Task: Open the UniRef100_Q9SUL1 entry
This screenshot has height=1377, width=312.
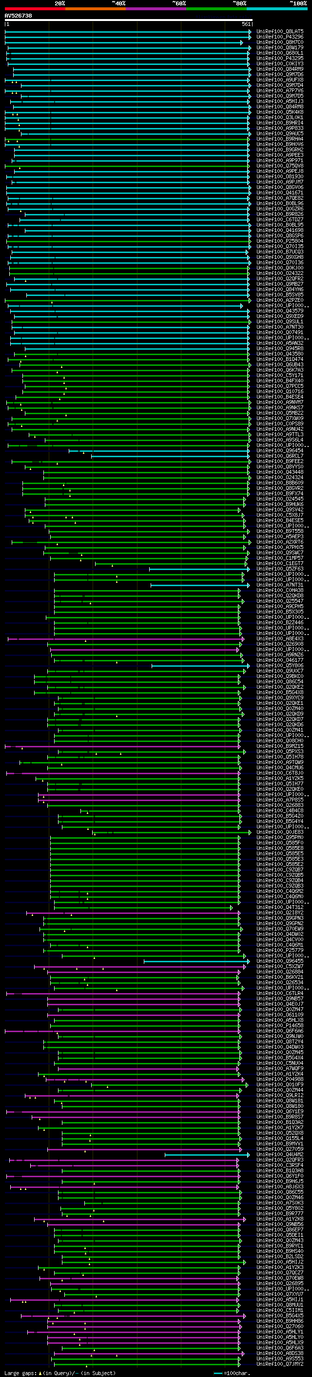Action: point(280,322)
